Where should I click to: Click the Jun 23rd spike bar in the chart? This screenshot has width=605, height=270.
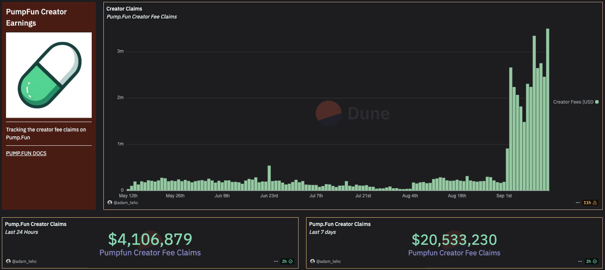pyautogui.click(x=269, y=178)
